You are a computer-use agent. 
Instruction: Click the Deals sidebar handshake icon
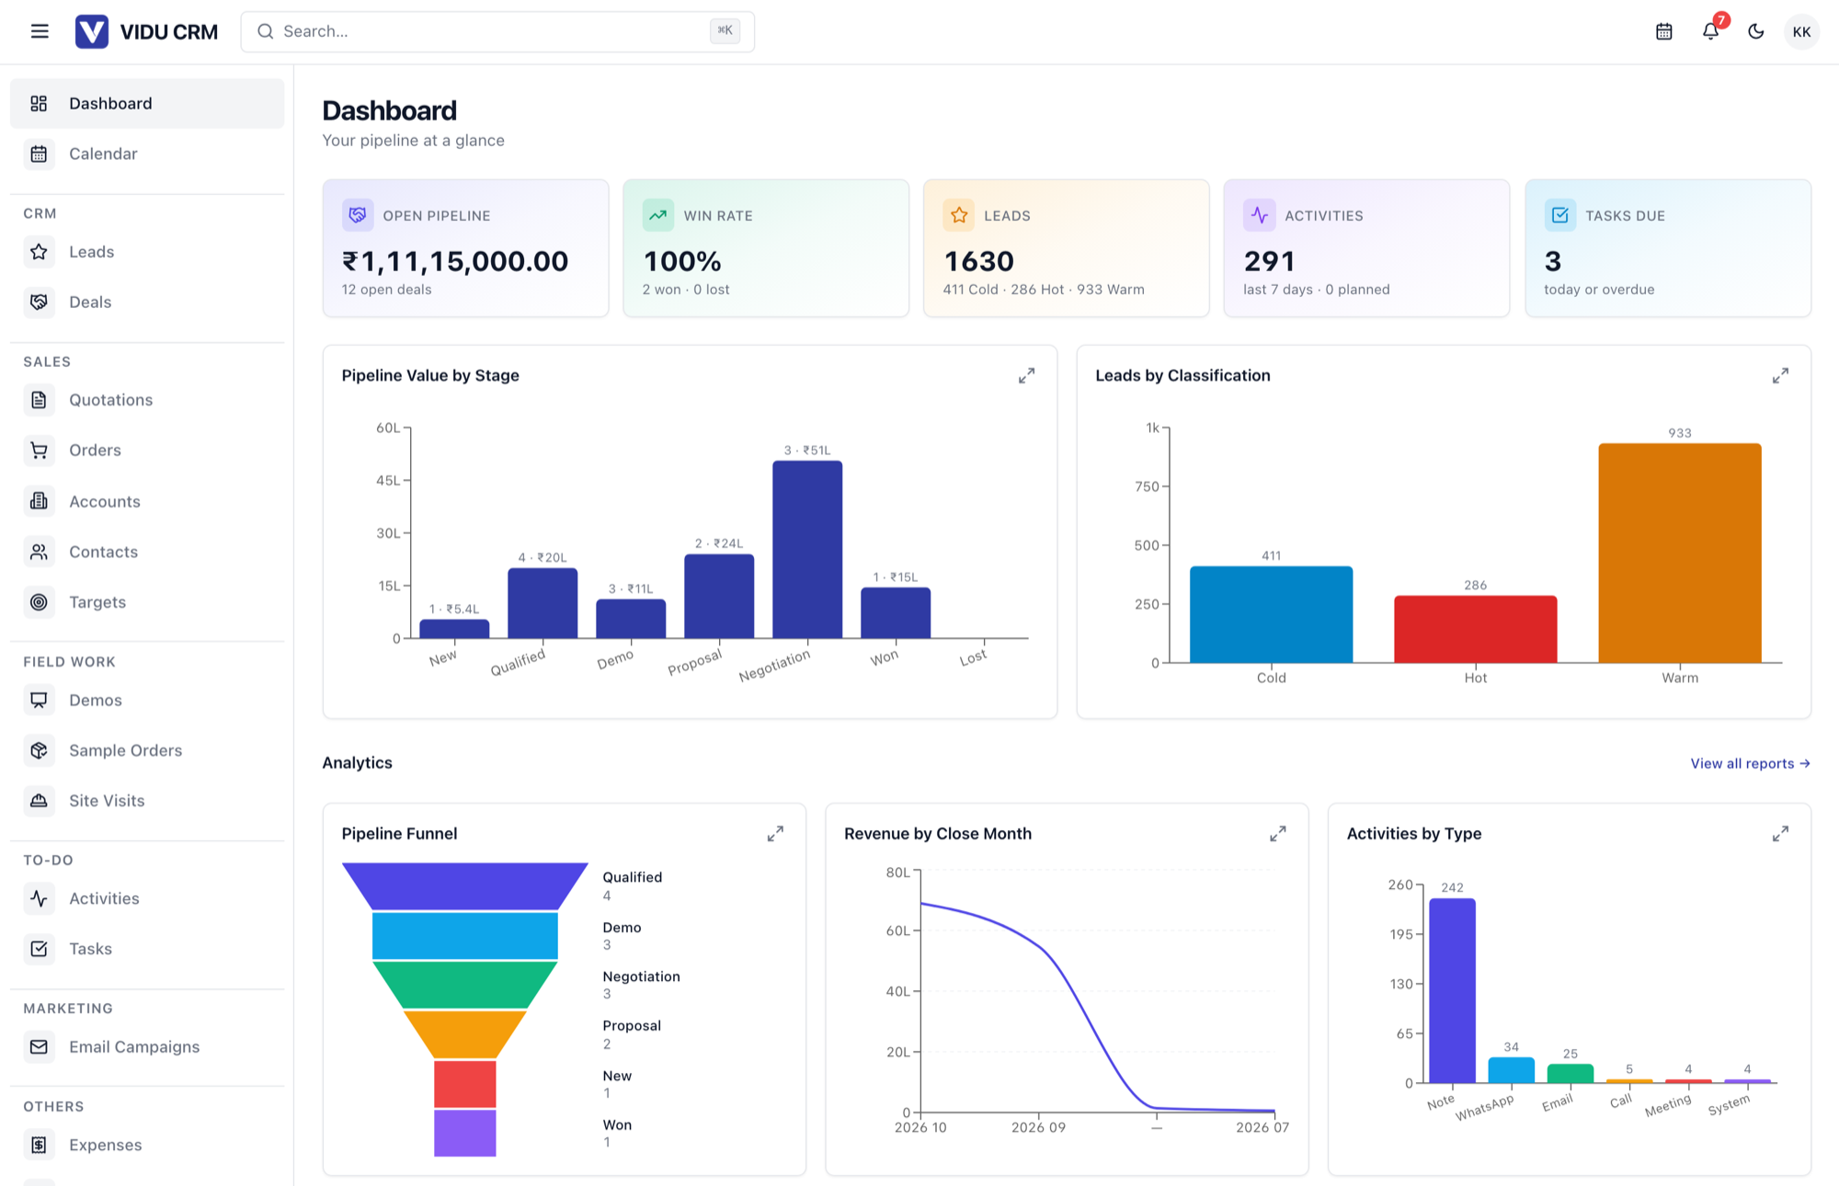click(x=39, y=302)
